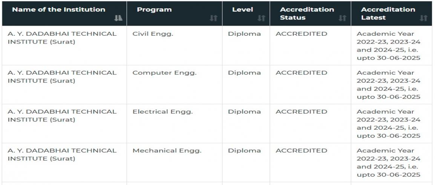The image size is (435, 185).
Task: Click sort icon in Name of the Institution column
Action: [x=118, y=18]
